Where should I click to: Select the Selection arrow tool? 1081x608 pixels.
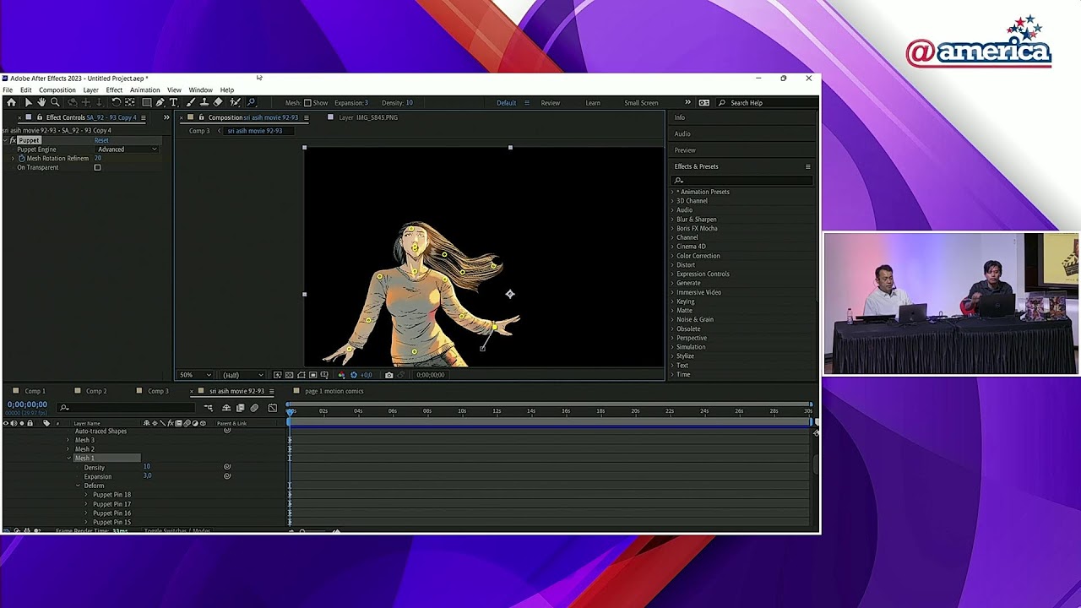coord(29,102)
